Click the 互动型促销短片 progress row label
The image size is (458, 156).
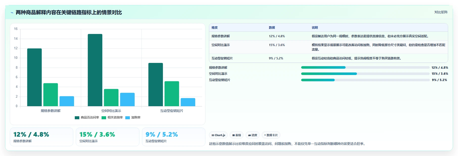point(220,80)
